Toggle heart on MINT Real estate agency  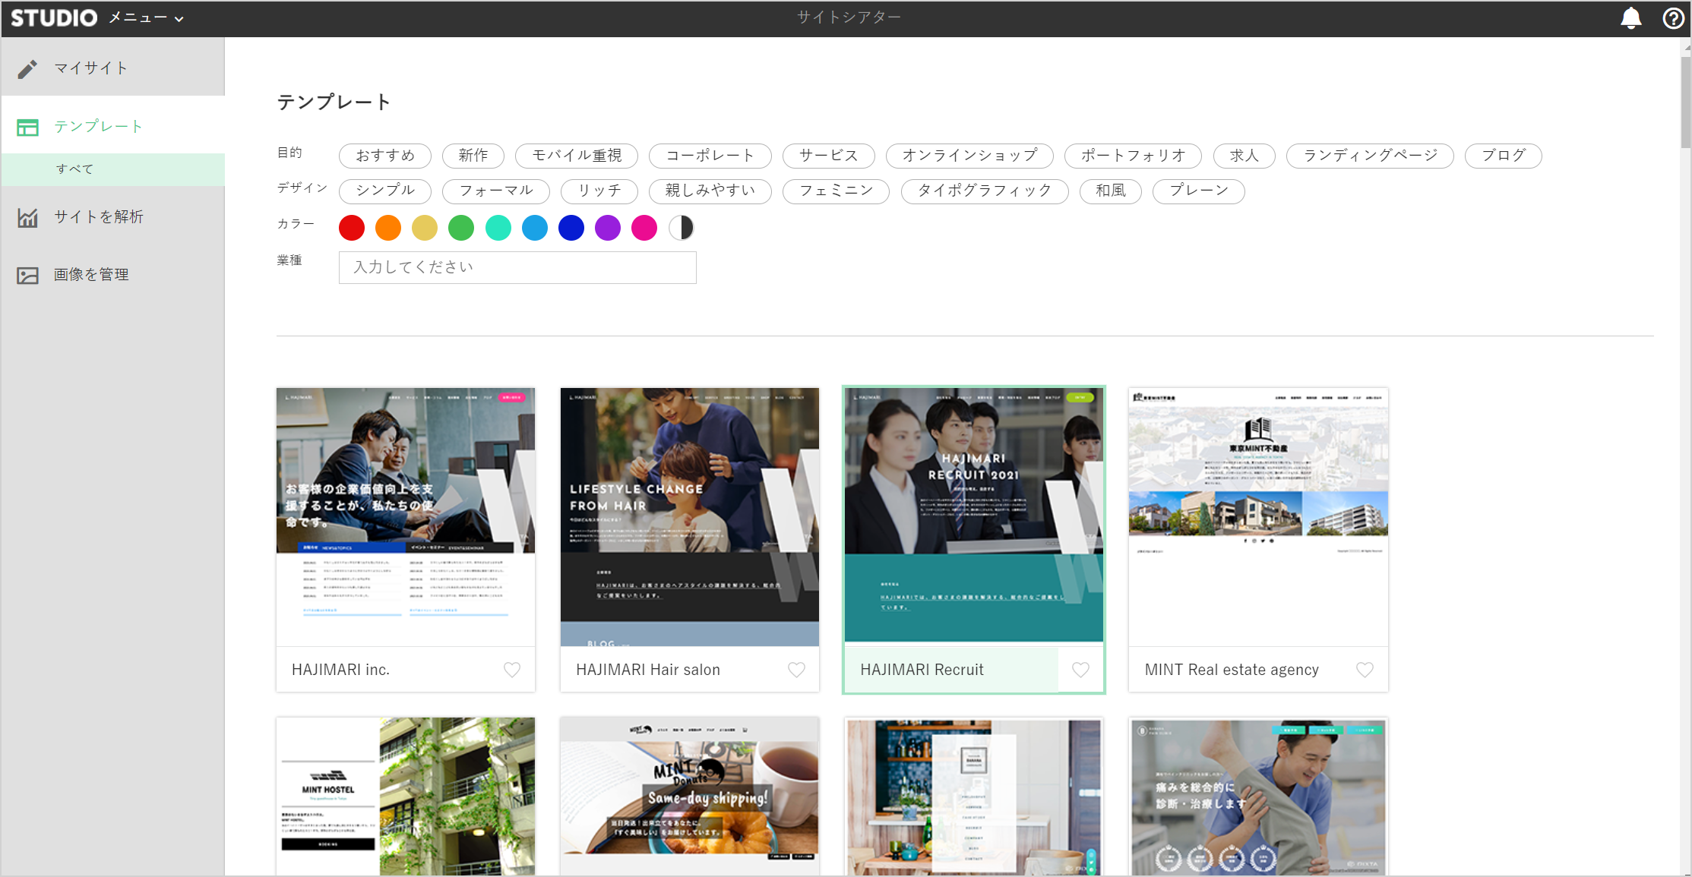point(1365,670)
